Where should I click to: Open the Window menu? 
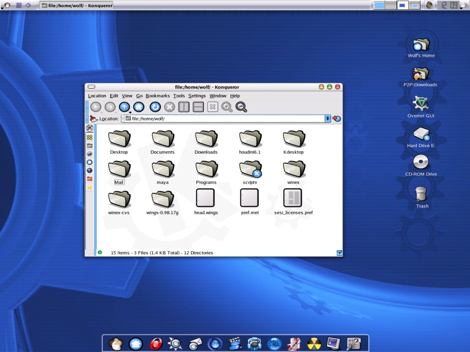click(x=218, y=96)
